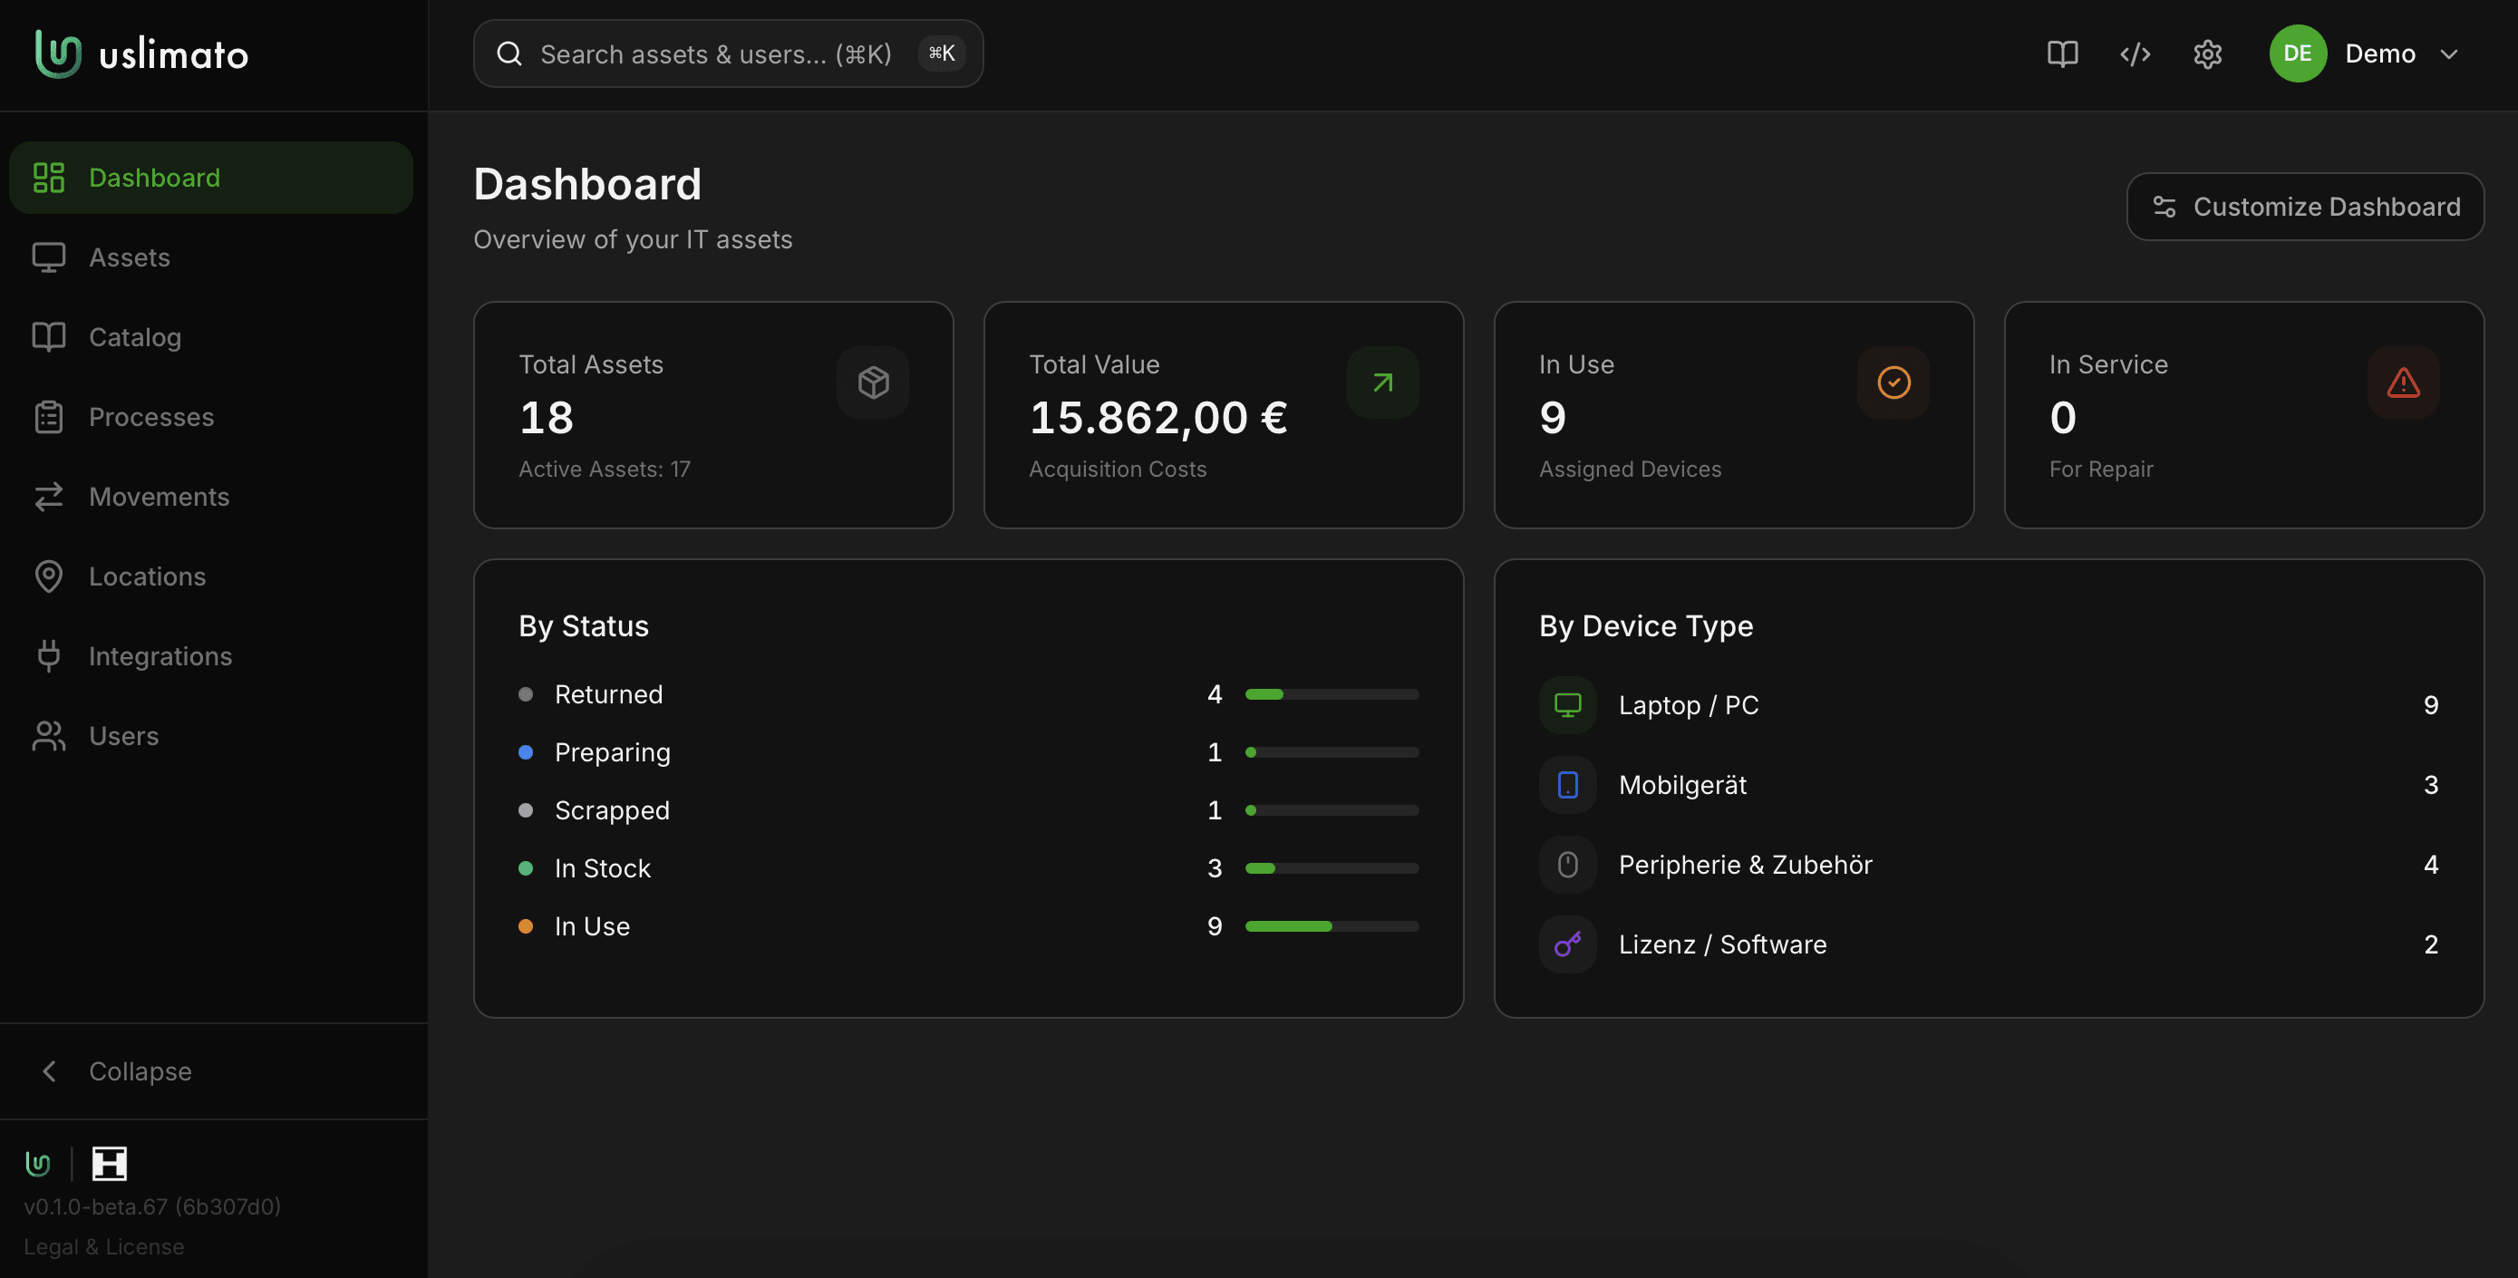
Task: Click the Mobilgerät phone icon
Action: coord(1568,785)
